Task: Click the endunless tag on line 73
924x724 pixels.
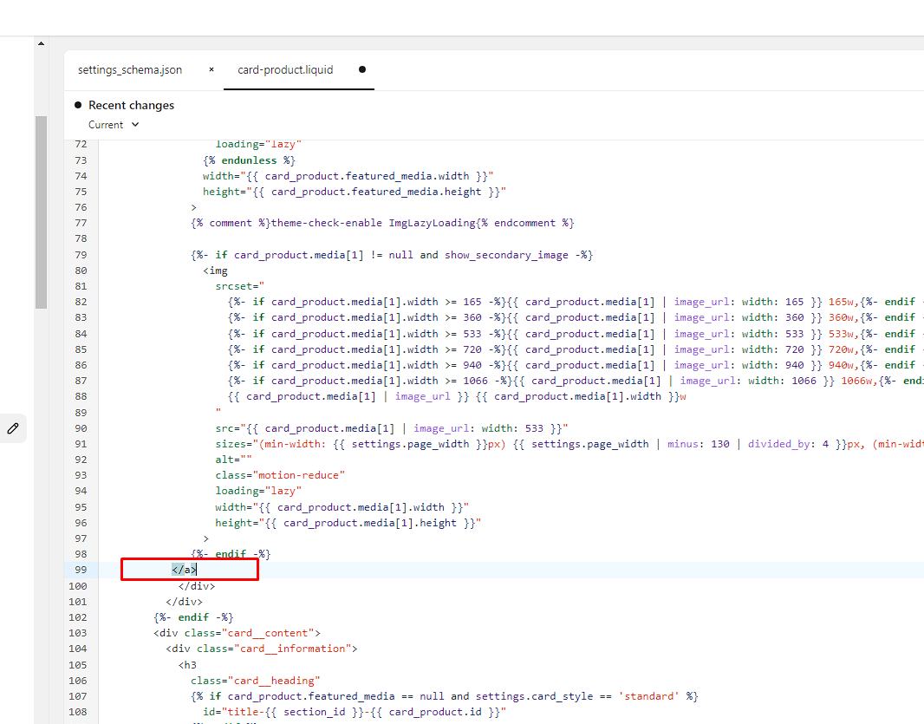Action: click(x=250, y=160)
